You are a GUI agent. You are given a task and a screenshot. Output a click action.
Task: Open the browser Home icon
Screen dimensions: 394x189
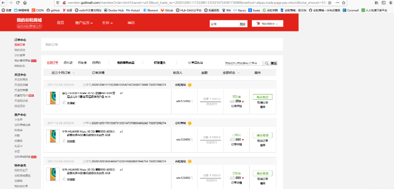[25, 3]
